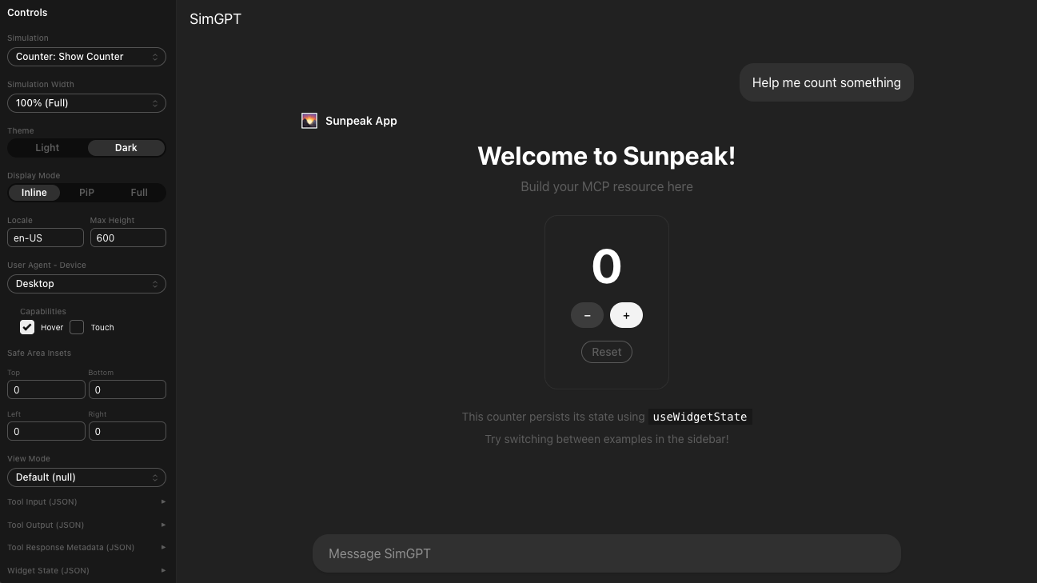Image resolution: width=1037 pixels, height=583 pixels.
Task: Click the Message SimGPT input box
Action: [606, 553]
